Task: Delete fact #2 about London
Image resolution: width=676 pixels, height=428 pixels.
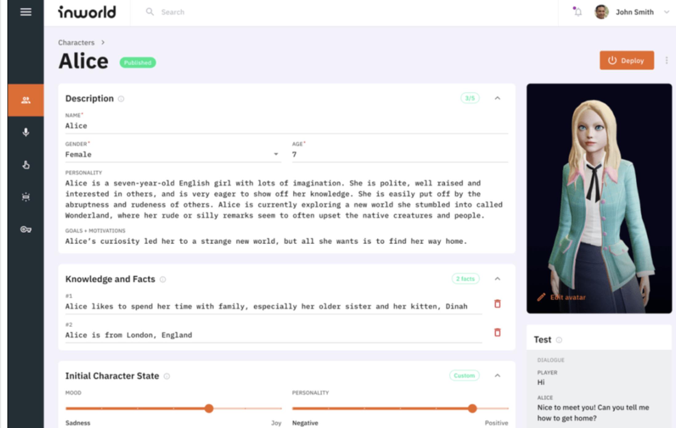Action: point(497,332)
